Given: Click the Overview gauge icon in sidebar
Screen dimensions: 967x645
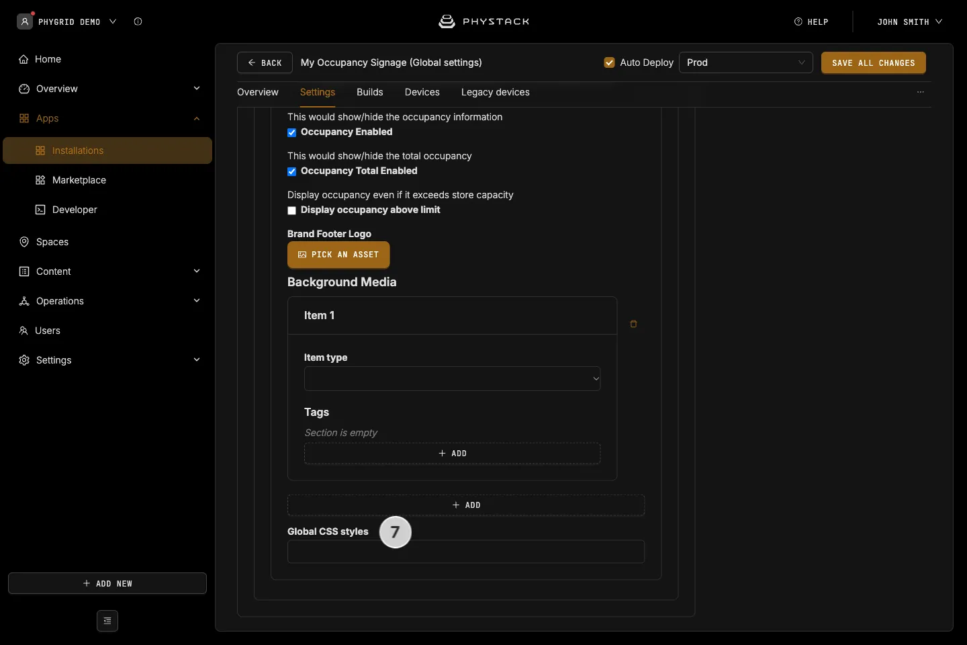Looking at the screenshot, I should (24, 89).
